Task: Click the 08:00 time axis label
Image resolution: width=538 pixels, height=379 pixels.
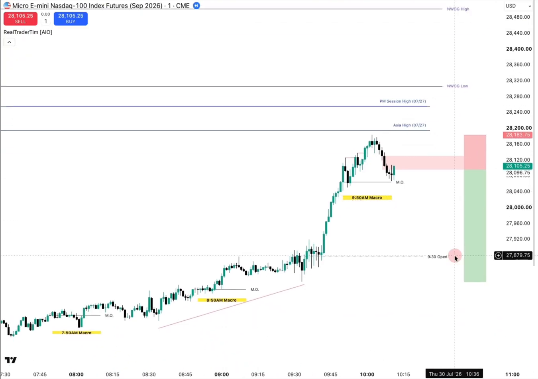Action: [x=76, y=374]
